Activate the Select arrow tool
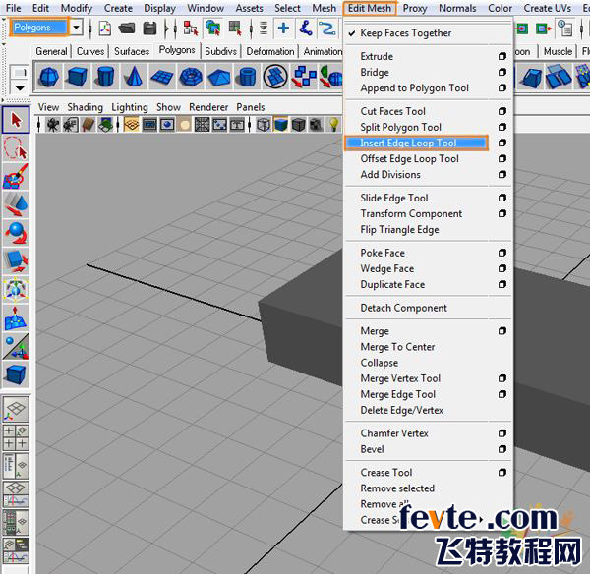 click(16, 120)
